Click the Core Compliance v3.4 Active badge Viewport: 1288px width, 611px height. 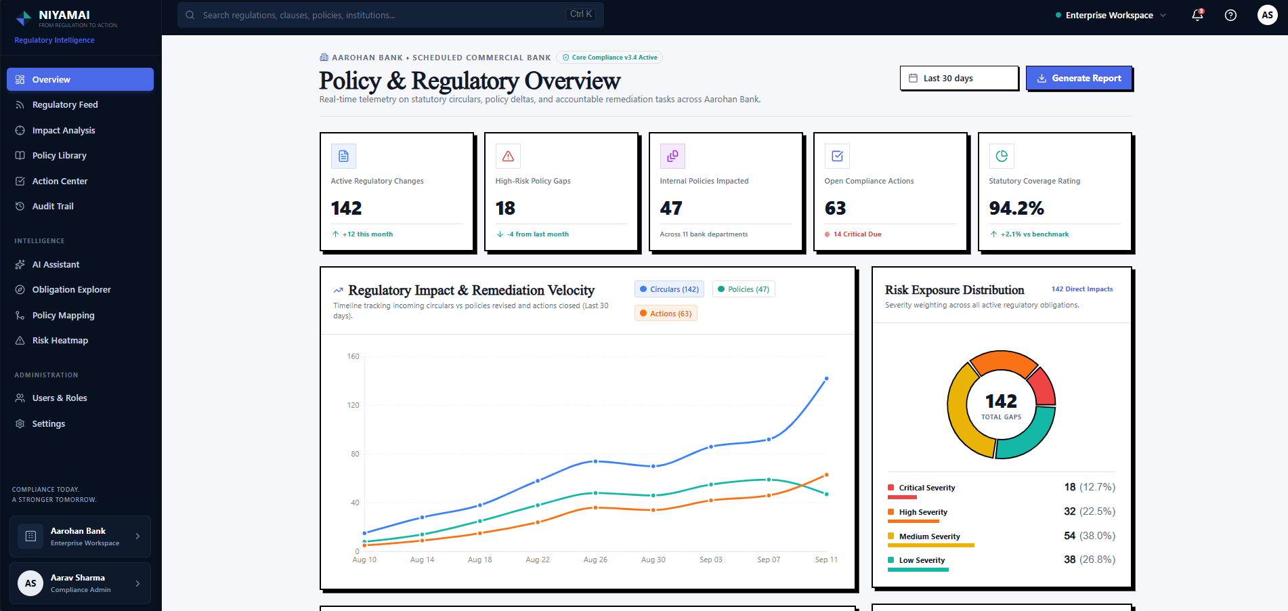(609, 58)
